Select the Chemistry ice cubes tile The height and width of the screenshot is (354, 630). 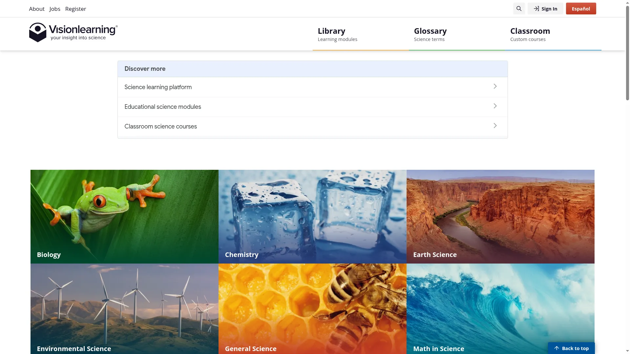(x=312, y=216)
